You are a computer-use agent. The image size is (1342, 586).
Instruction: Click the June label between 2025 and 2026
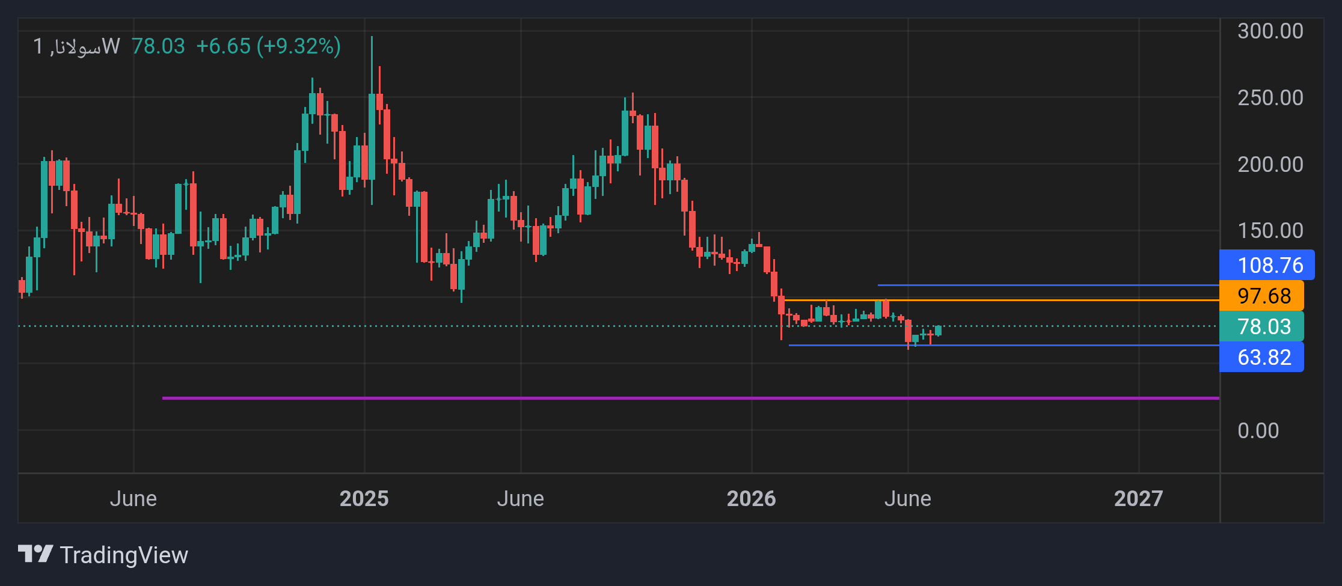(x=520, y=499)
